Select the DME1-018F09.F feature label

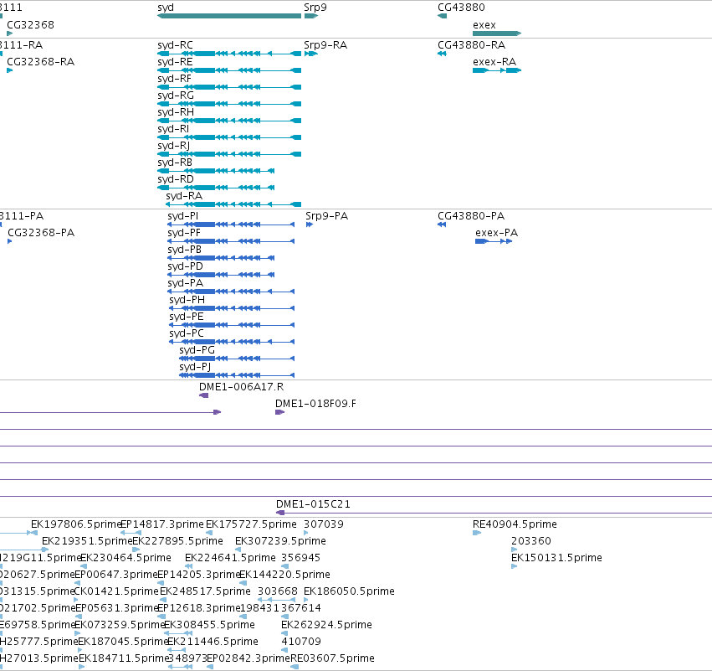315,404
